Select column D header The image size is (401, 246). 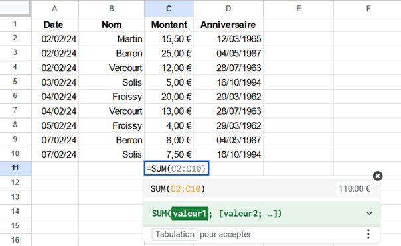(228, 9)
